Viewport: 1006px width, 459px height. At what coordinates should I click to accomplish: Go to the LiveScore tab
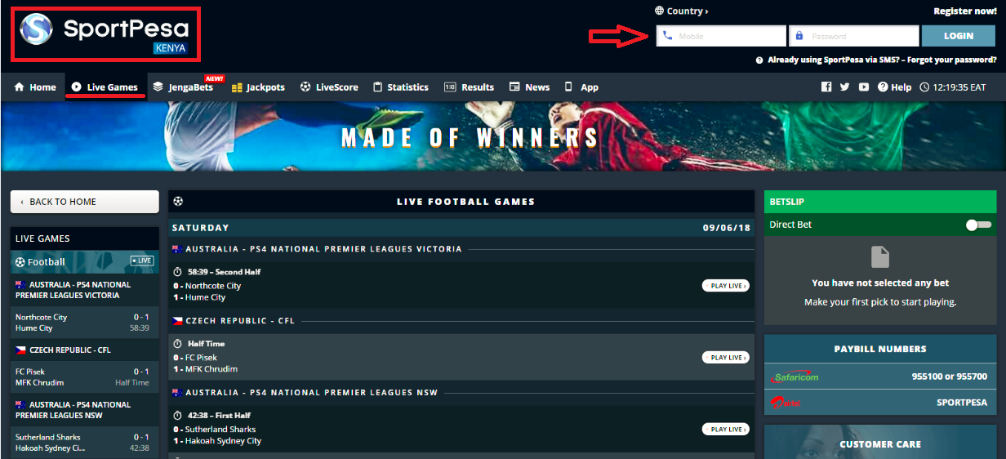pos(329,87)
